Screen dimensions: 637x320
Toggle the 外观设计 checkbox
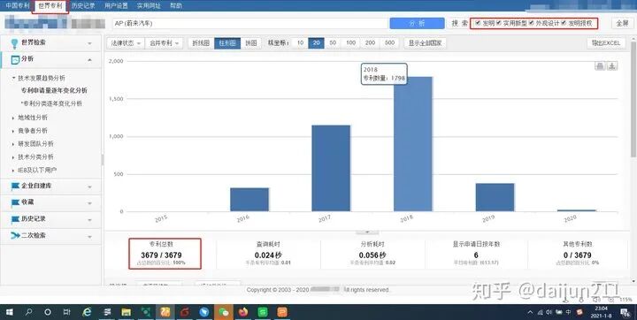click(x=532, y=23)
